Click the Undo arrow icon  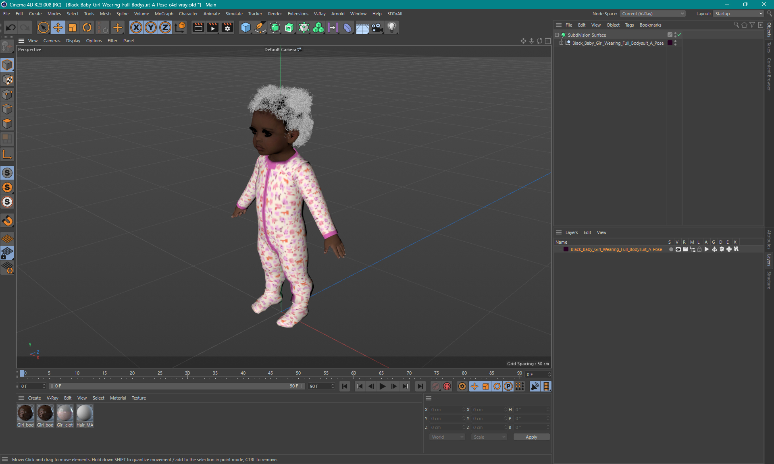tap(11, 27)
